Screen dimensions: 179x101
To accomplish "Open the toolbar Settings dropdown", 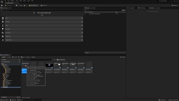I will coord(175,5).
